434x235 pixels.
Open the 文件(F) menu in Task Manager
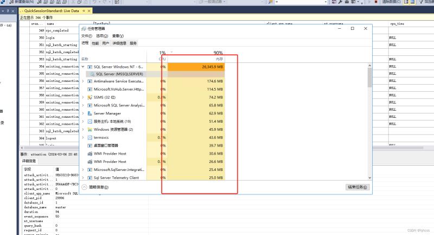click(x=87, y=36)
